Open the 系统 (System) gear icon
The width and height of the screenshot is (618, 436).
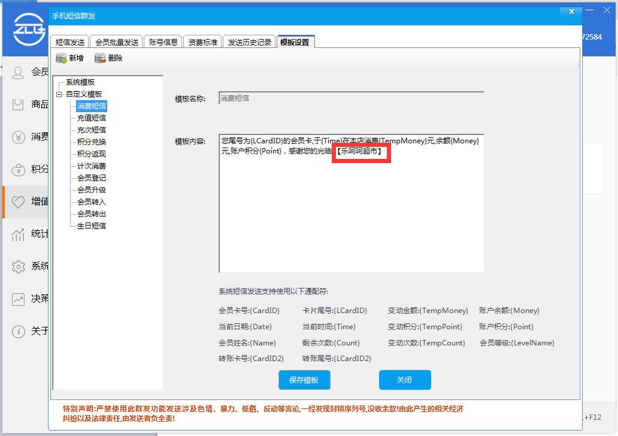(18, 266)
